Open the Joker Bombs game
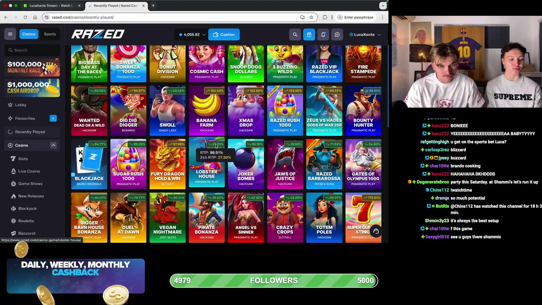Image resolution: width=542 pixels, height=305 pixels. (x=246, y=164)
